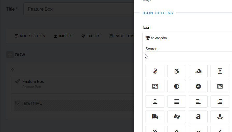Select the align left icon
The width and height of the screenshot is (232, 132).
(198, 101)
